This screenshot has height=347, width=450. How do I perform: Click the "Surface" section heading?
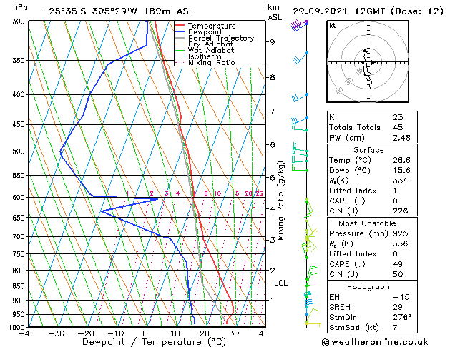[368, 150]
